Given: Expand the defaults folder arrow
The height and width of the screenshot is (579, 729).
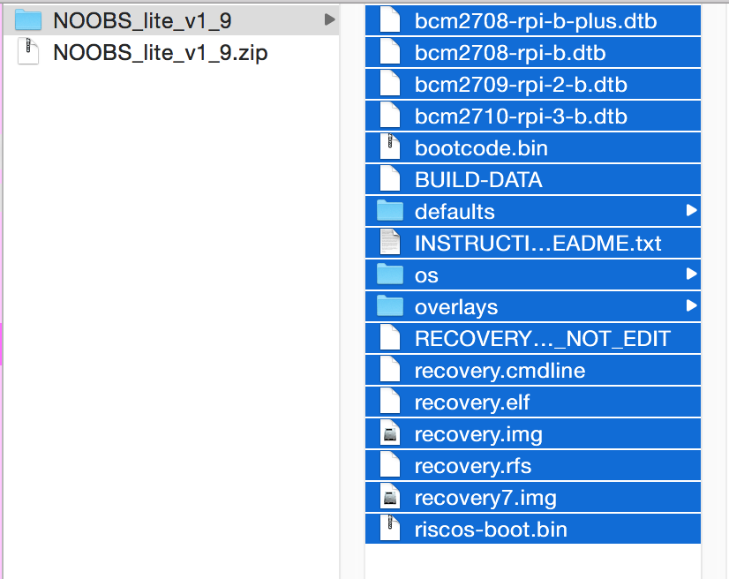Looking at the screenshot, I should (x=690, y=211).
